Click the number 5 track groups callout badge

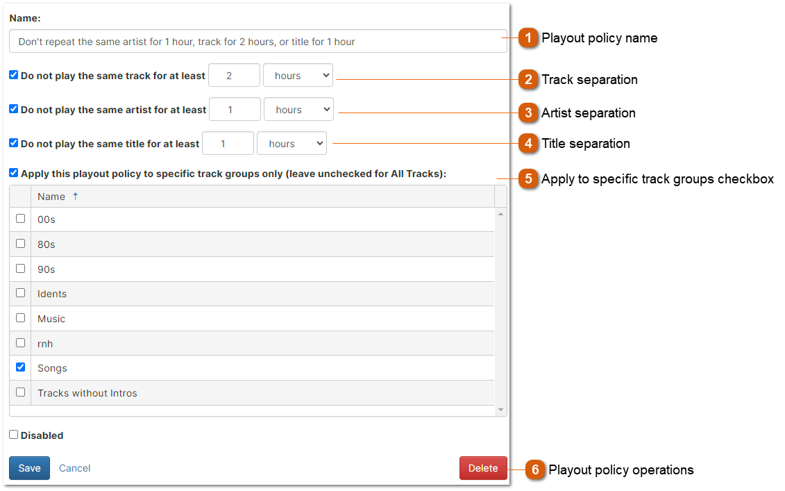tap(528, 179)
